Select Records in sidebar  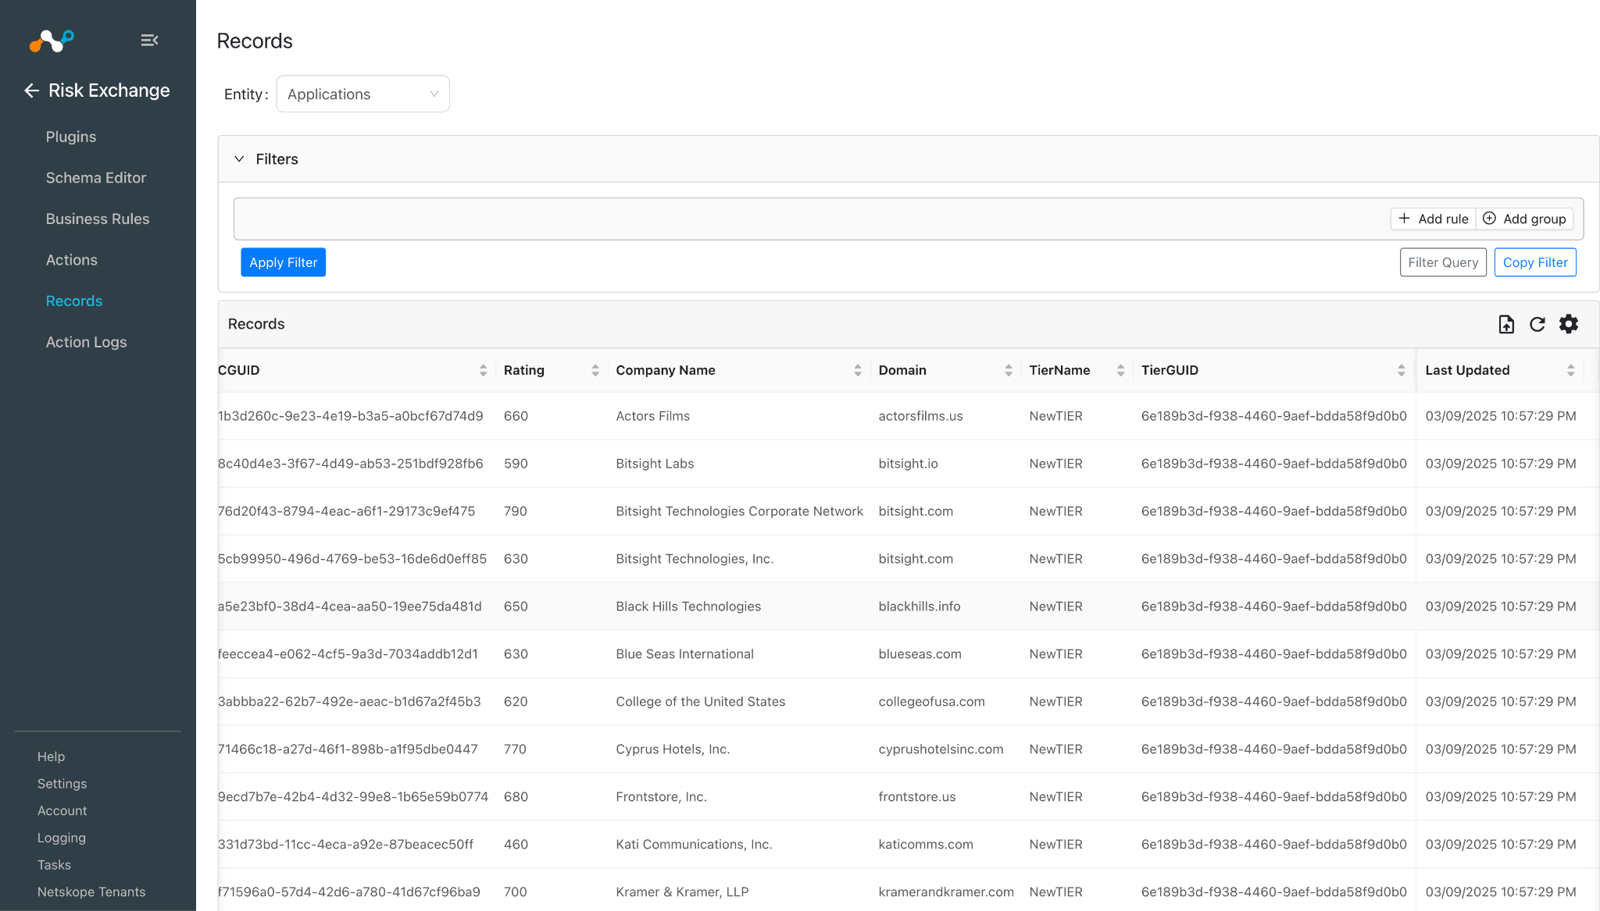coord(74,301)
